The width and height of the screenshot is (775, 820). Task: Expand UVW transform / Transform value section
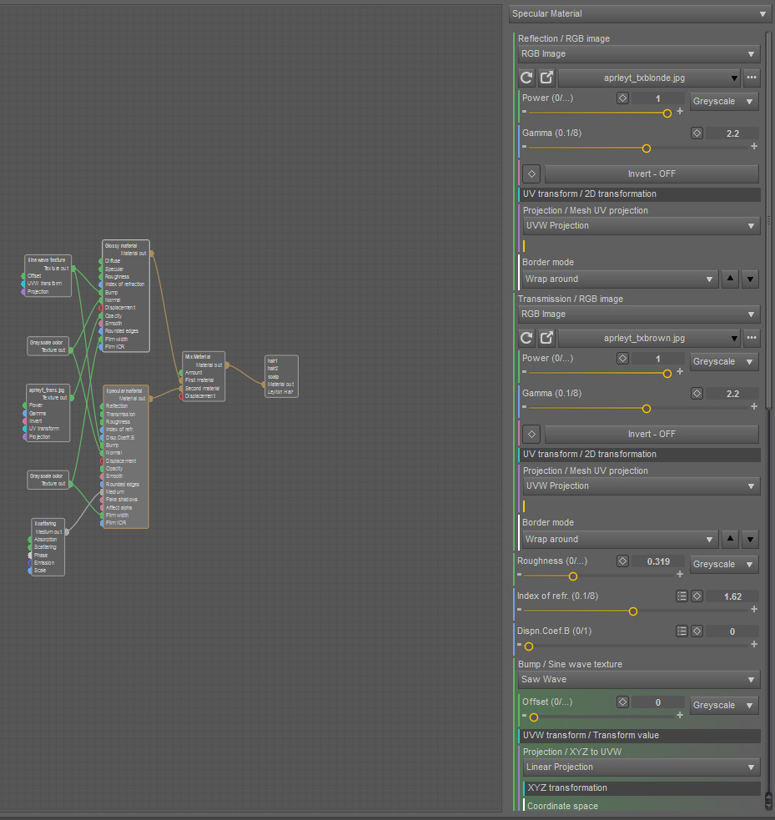tap(640, 736)
